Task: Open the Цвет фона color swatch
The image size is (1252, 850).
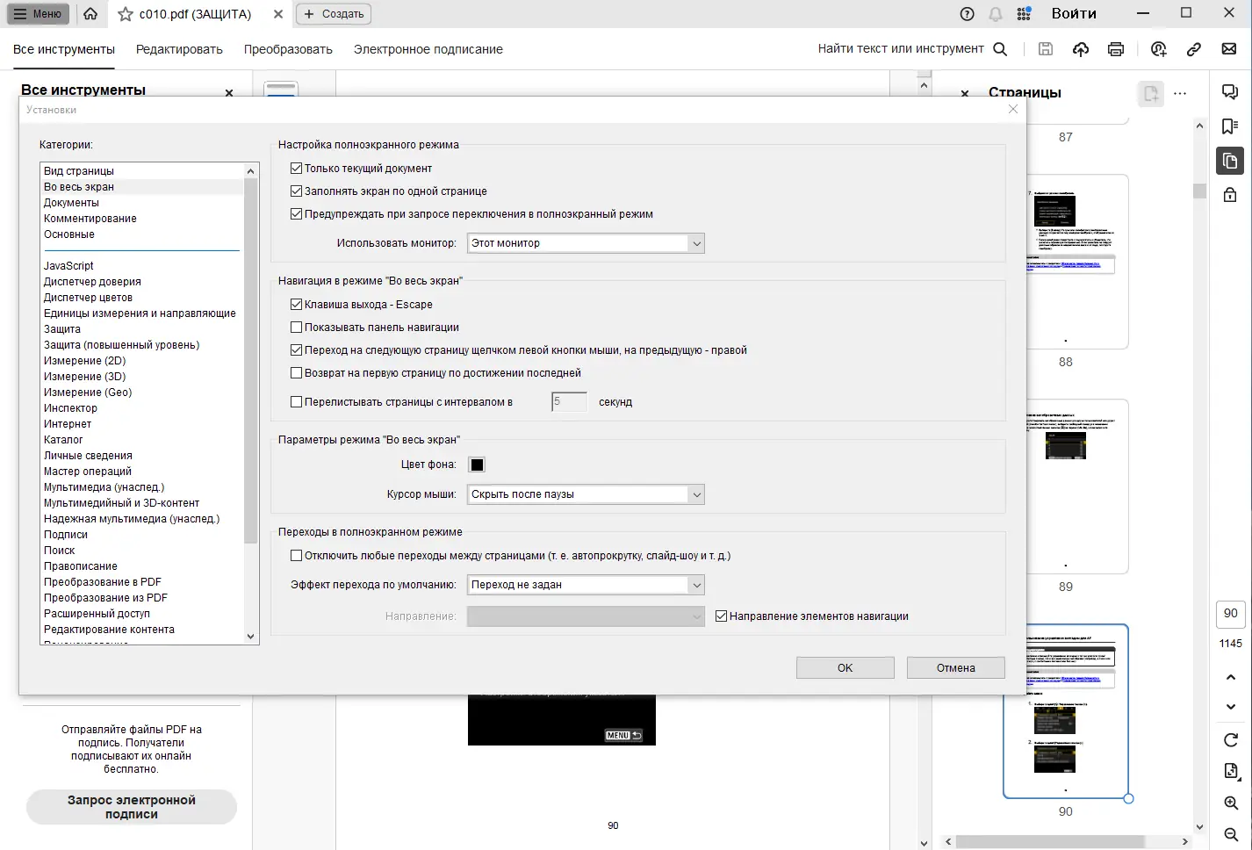Action: click(x=476, y=465)
